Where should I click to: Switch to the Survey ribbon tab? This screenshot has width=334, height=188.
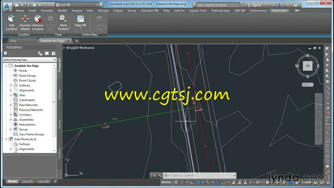[x=132, y=10]
